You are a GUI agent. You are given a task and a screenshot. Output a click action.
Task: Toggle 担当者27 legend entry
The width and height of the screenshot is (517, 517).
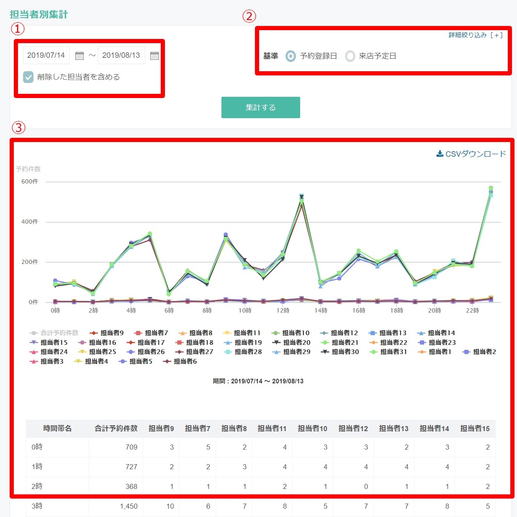(194, 352)
